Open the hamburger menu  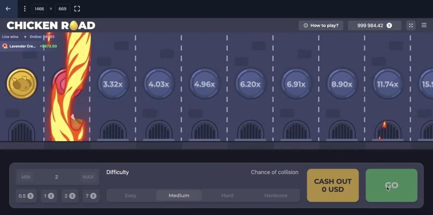click(x=424, y=25)
